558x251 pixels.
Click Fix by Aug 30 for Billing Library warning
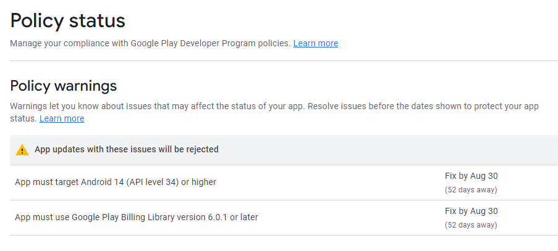pyautogui.click(x=471, y=211)
